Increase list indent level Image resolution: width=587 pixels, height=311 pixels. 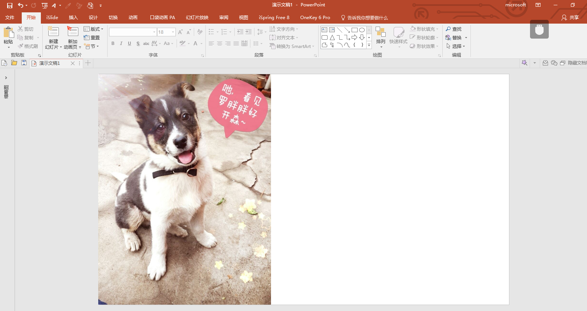[249, 32]
